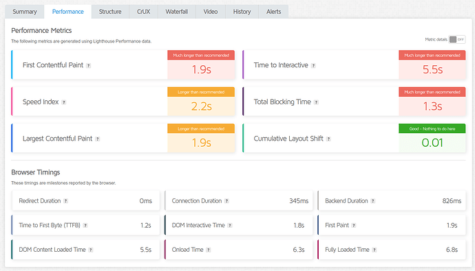Viewport: 475px width, 271px height.
Task: Click question icon beside Time to First Byte
Action: point(85,226)
